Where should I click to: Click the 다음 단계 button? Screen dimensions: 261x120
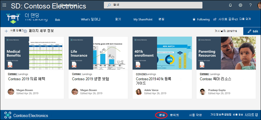[x=245, y=19]
